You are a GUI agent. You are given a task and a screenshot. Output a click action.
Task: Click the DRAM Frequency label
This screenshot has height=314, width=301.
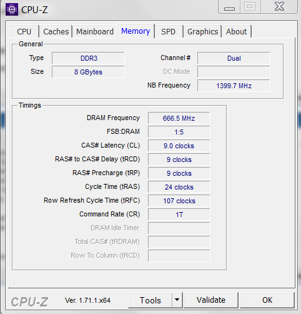[113, 118]
